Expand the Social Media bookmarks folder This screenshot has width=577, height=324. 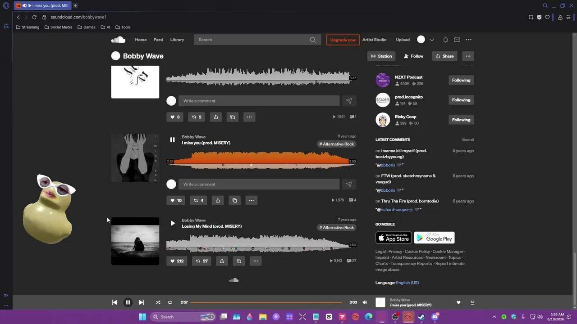[58, 27]
